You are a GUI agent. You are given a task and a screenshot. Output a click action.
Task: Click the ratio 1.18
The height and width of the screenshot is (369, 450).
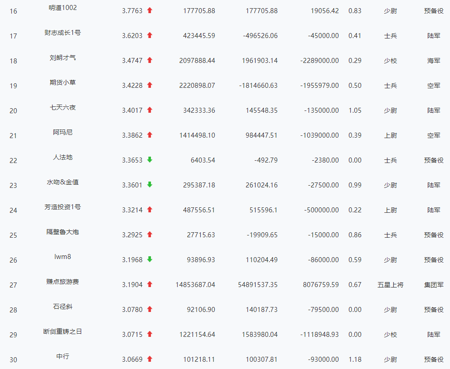point(355,359)
